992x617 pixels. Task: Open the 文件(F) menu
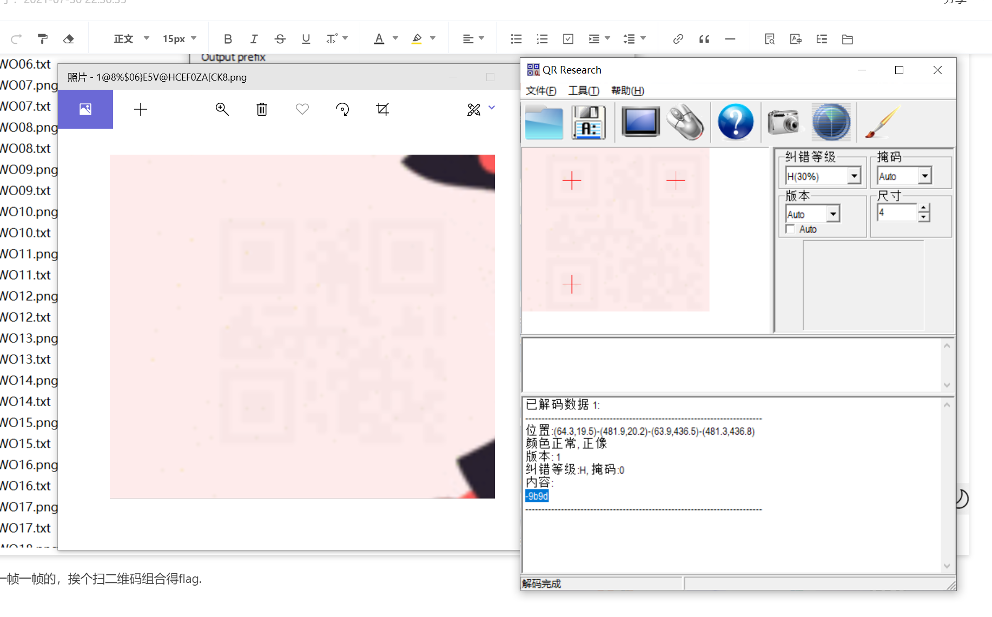(541, 91)
